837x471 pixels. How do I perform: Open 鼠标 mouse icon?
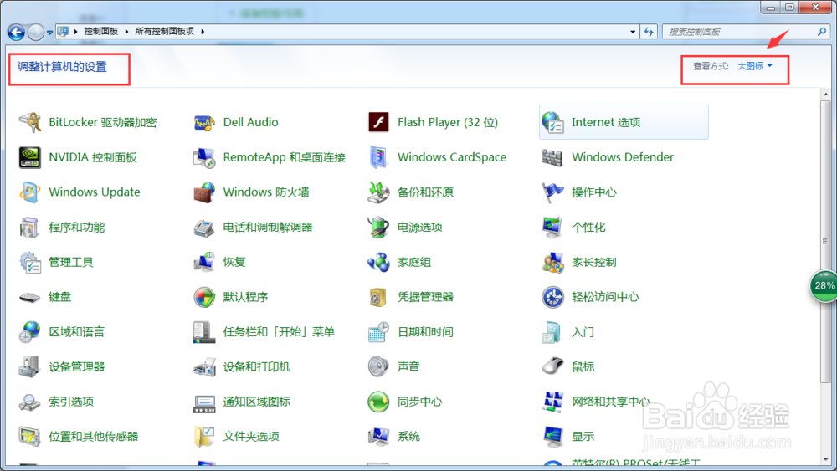(x=552, y=367)
